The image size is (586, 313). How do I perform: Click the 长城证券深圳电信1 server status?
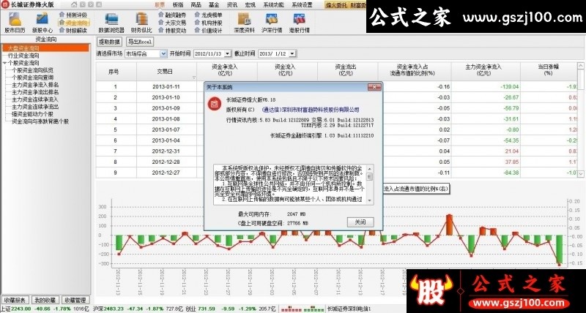point(349,309)
